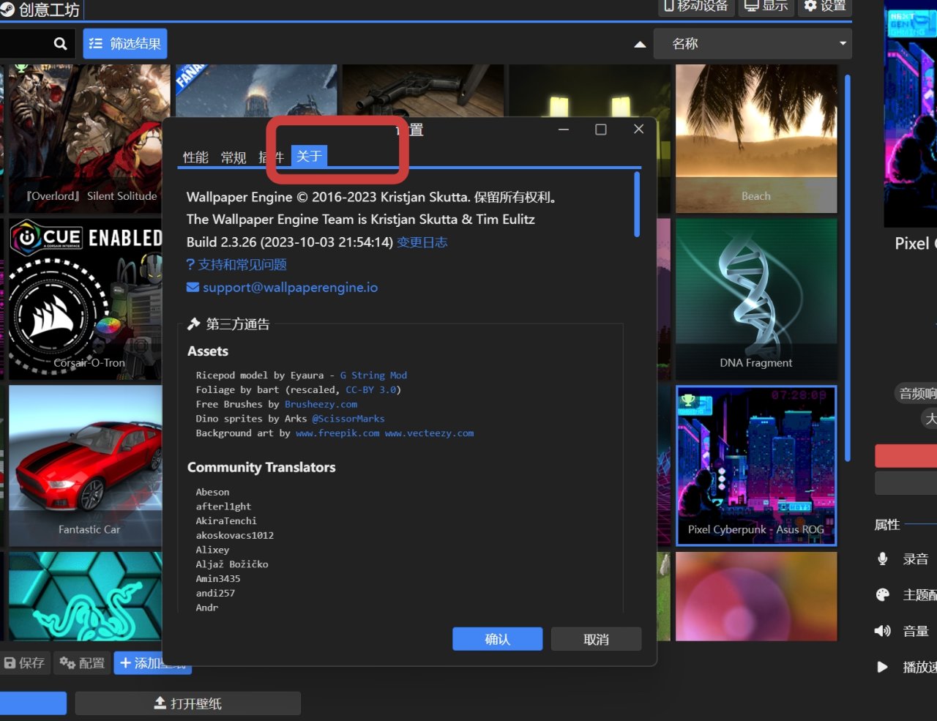Viewport: 937px width, 721px height.
Task: Open the 名称 sort dropdown
Action: (x=752, y=44)
